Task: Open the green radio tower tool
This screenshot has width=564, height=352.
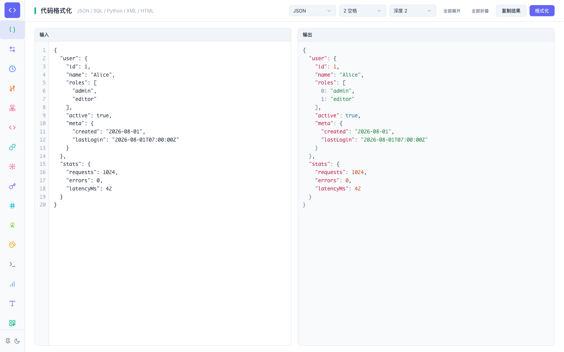Action: tap(12, 225)
